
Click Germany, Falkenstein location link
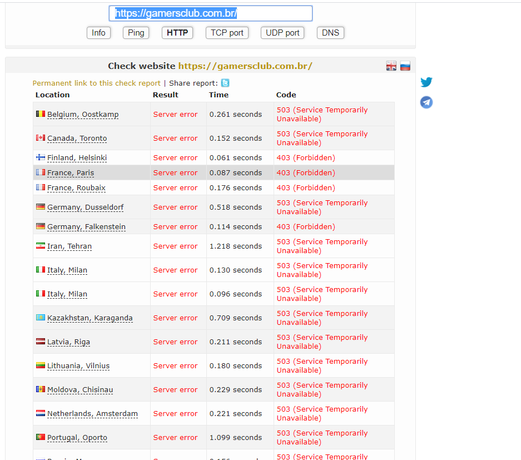(86, 227)
